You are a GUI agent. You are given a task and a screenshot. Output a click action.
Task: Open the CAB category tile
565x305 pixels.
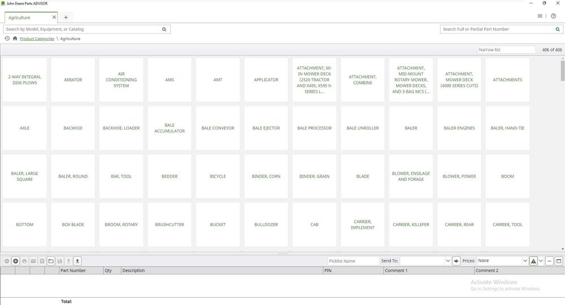pyautogui.click(x=314, y=224)
